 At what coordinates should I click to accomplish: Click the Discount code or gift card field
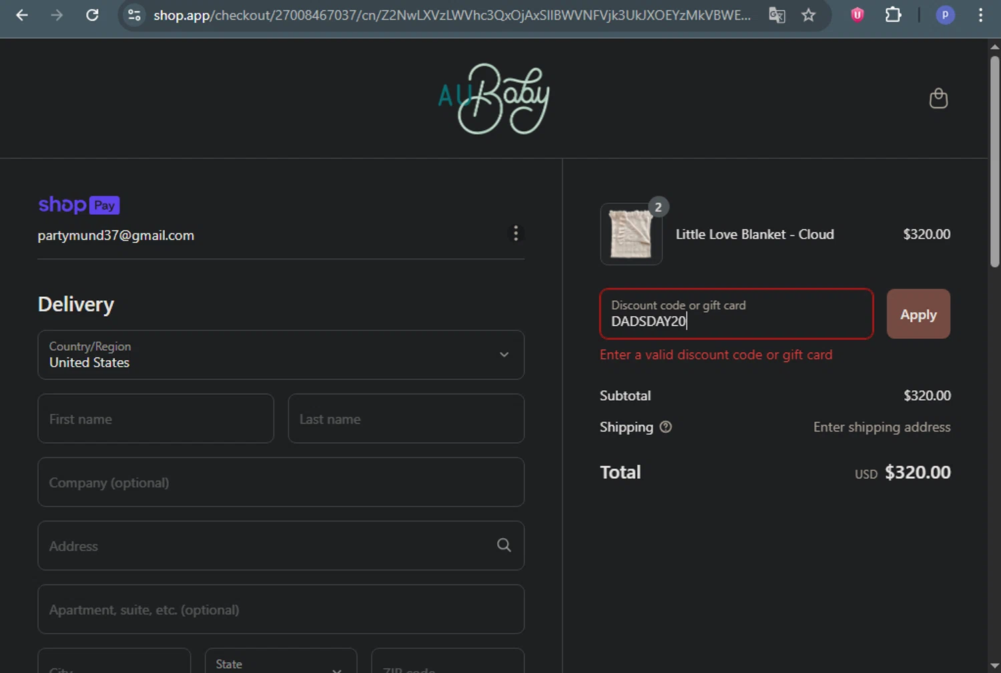click(x=736, y=314)
